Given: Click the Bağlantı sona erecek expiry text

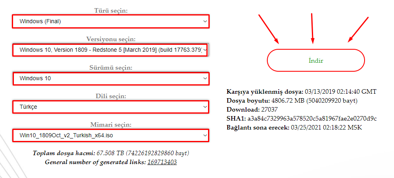Looking at the screenshot, I should click(x=294, y=127).
